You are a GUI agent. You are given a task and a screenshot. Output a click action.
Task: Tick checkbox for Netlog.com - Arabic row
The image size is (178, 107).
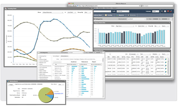click(53, 70)
